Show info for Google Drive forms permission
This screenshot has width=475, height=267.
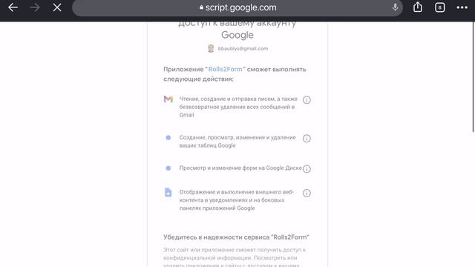point(307,168)
